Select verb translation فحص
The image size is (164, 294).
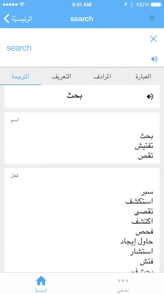click(144, 232)
